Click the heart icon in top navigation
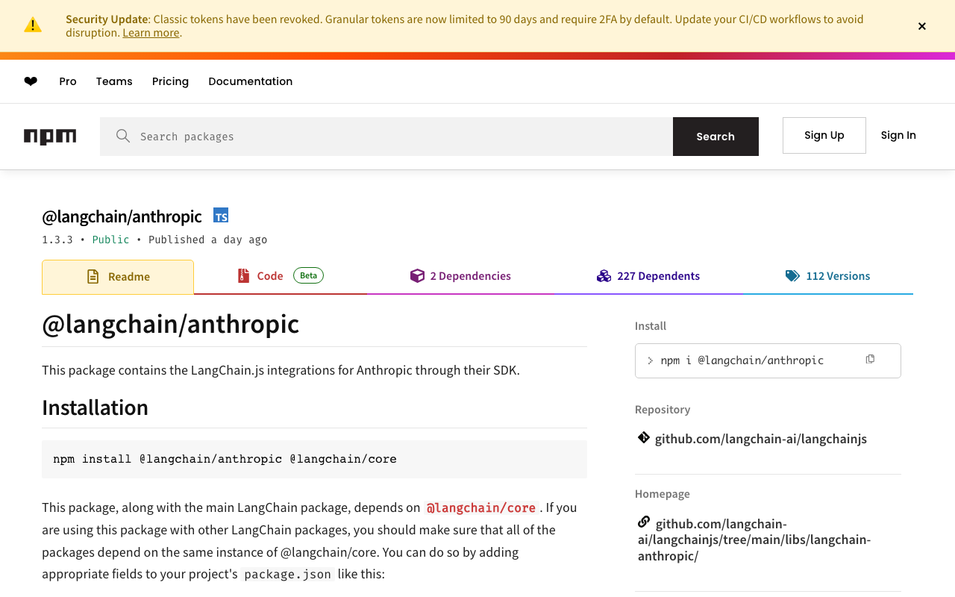 click(x=31, y=81)
